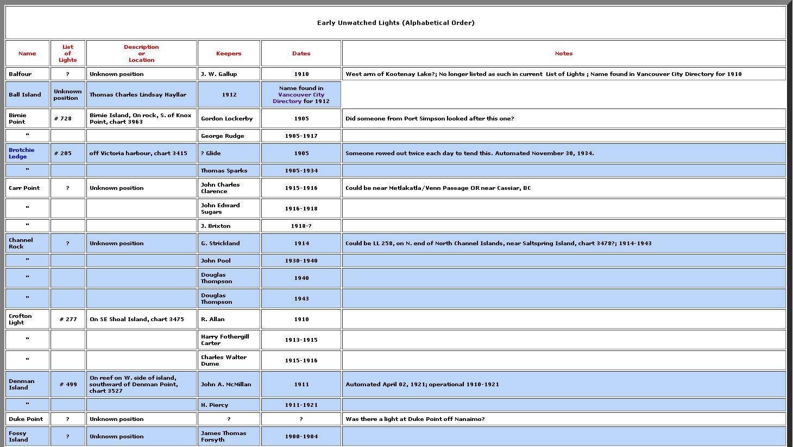Screen dimensions: 793x447
Task: Select keeper 'H. Piercy'
Action: click(x=229, y=405)
